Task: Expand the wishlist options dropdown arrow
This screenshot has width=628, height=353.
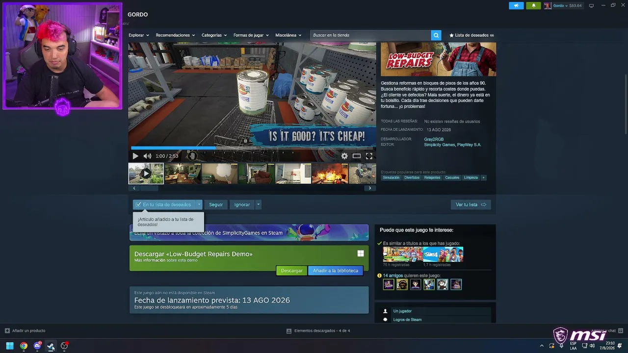Action: click(x=199, y=204)
